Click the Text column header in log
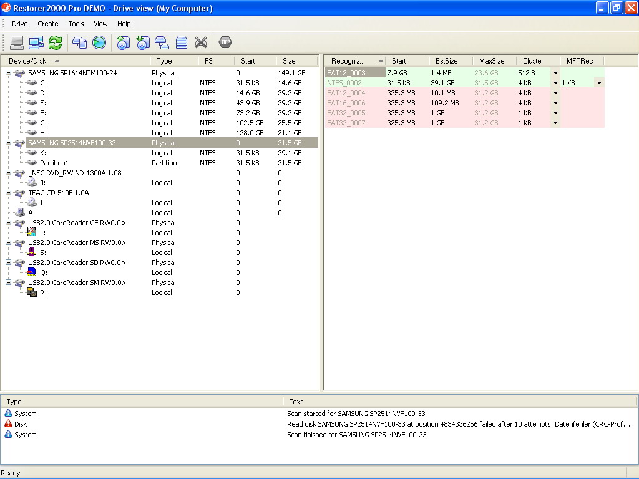The image size is (639, 479). click(460, 402)
